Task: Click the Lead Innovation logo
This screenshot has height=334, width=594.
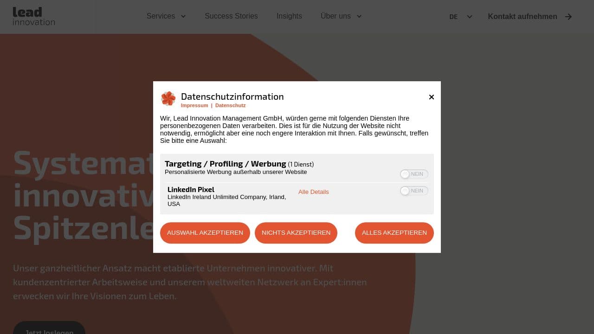Action: pos(33,16)
